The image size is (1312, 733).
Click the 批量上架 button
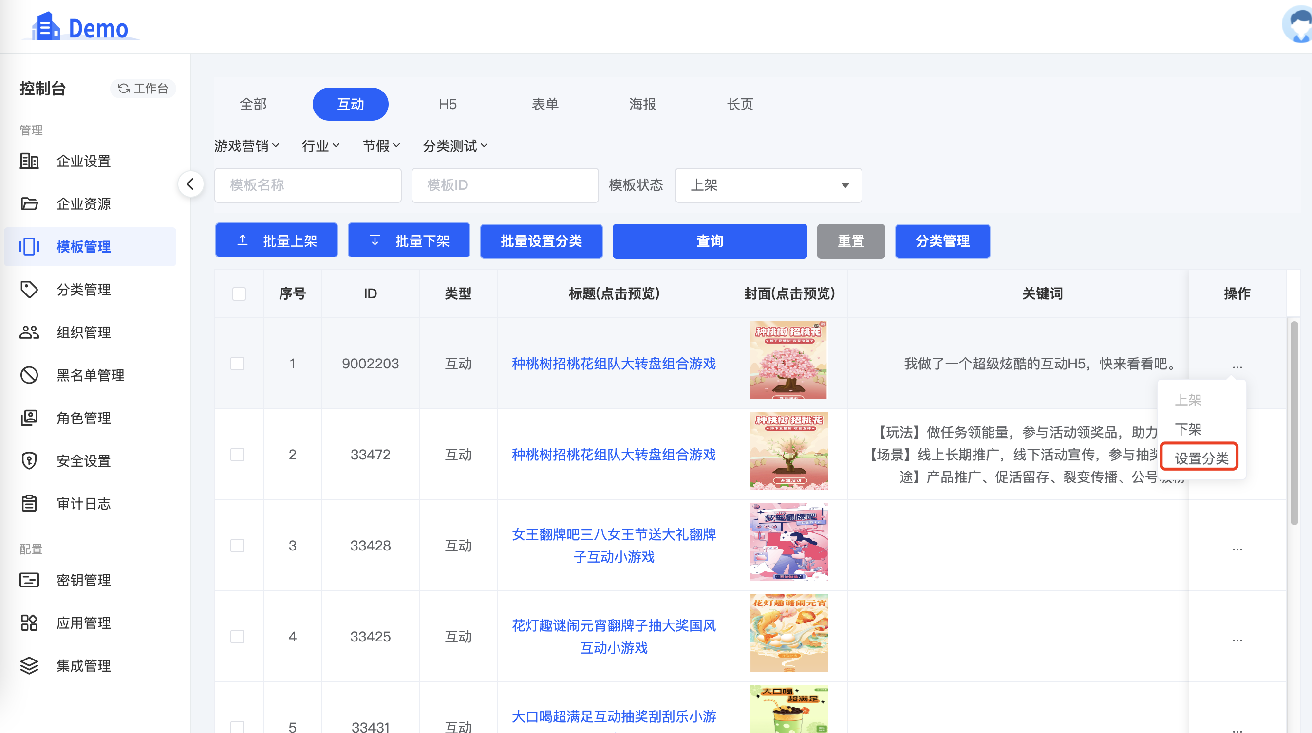277,241
